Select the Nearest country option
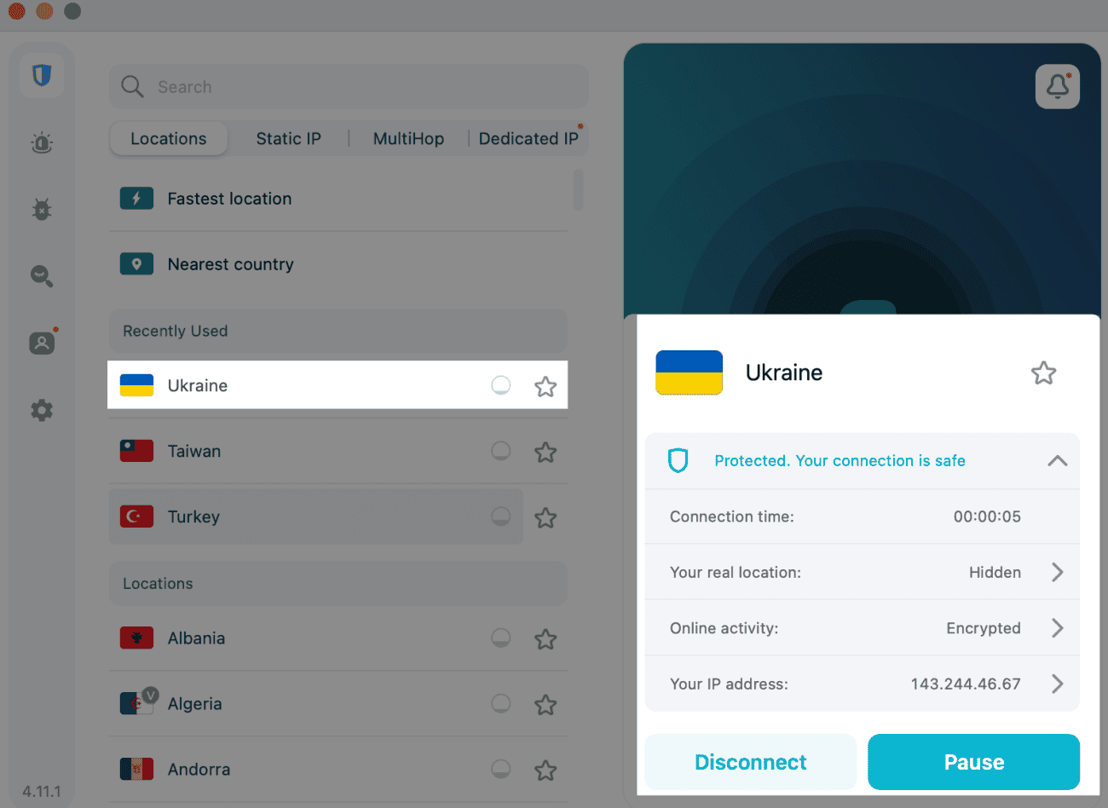The width and height of the screenshot is (1108, 808). 338,264
